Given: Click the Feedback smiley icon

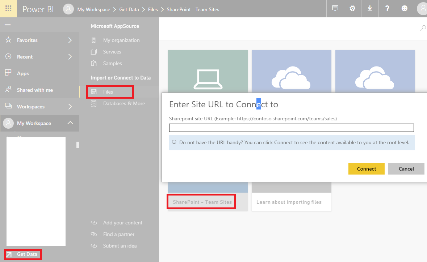Looking at the screenshot, I should click(405, 8).
